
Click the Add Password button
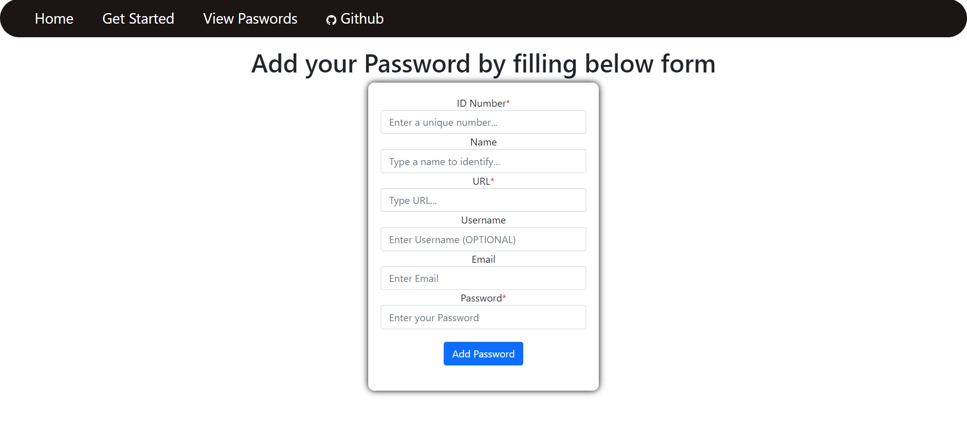(483, 354)
